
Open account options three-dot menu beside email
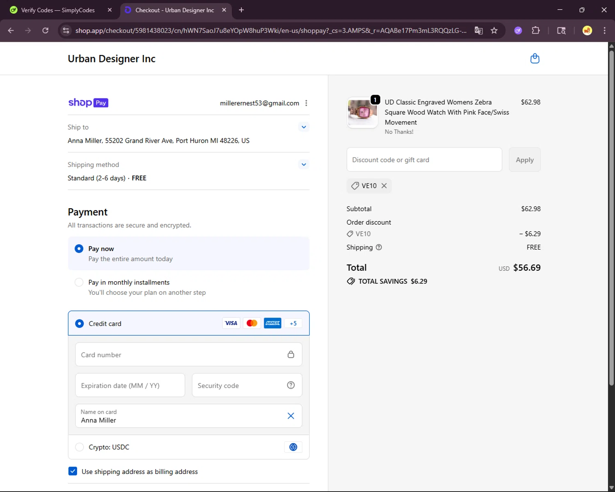(x=306, y=103)
